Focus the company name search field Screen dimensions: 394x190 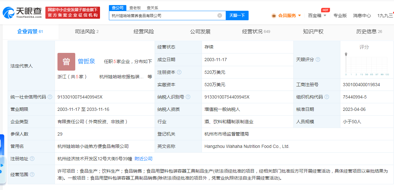(164, 16)
